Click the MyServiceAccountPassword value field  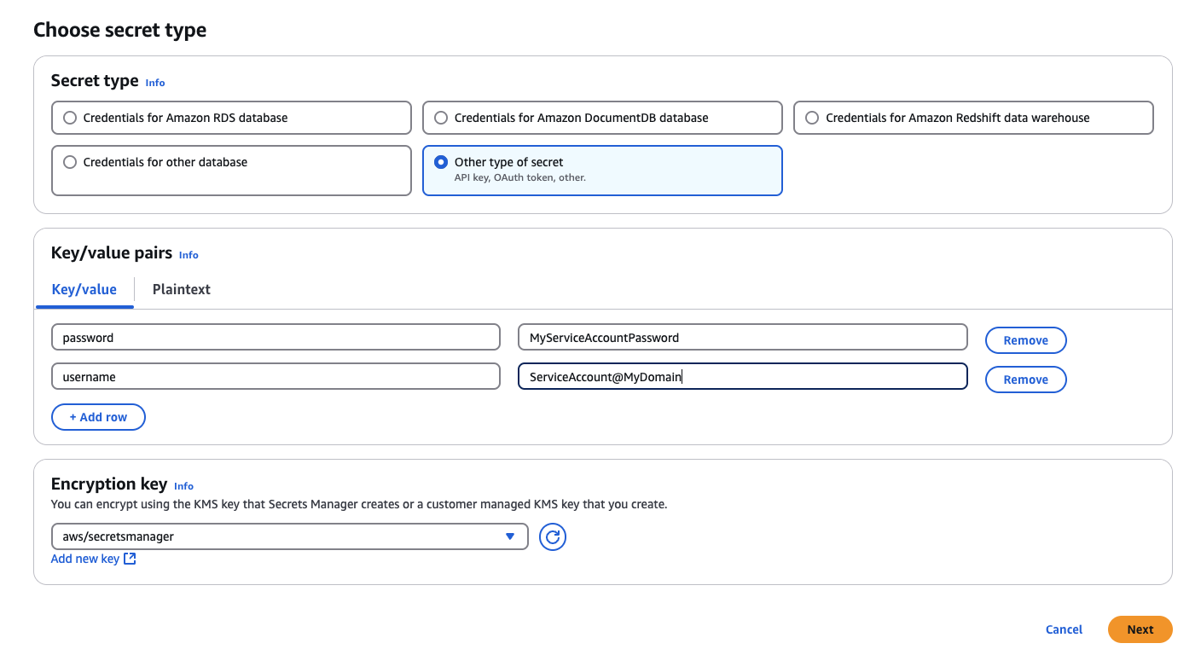(x=742, y=337)
